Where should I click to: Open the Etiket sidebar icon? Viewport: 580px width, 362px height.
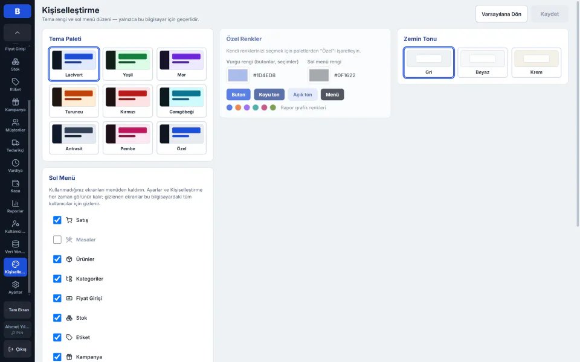[15, 84]
